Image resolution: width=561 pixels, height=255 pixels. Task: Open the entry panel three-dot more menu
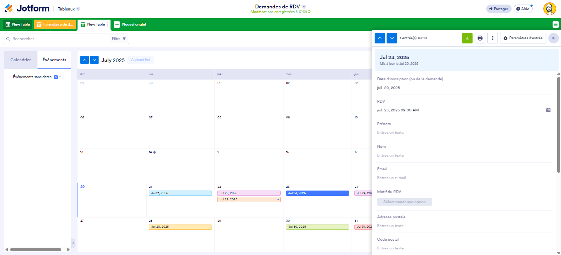(x=493, y=38)
